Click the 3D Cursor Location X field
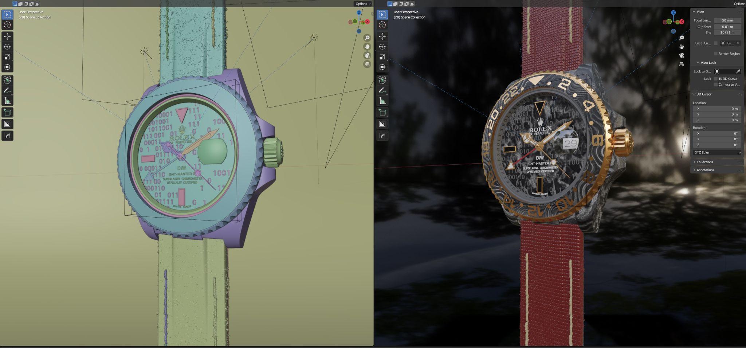Screen dimensions: 746x348 [717, 109]
